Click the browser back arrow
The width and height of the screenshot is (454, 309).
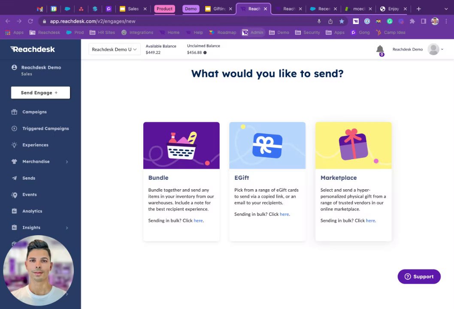[x=8, y=21]
